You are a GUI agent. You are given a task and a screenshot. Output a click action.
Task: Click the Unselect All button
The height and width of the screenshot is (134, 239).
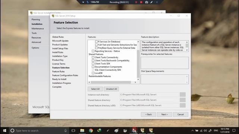point(111,89)
